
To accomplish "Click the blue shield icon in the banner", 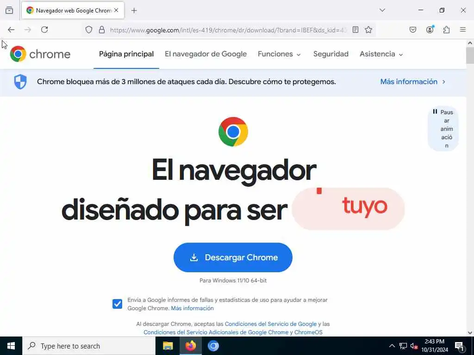I will click(20, 82).
